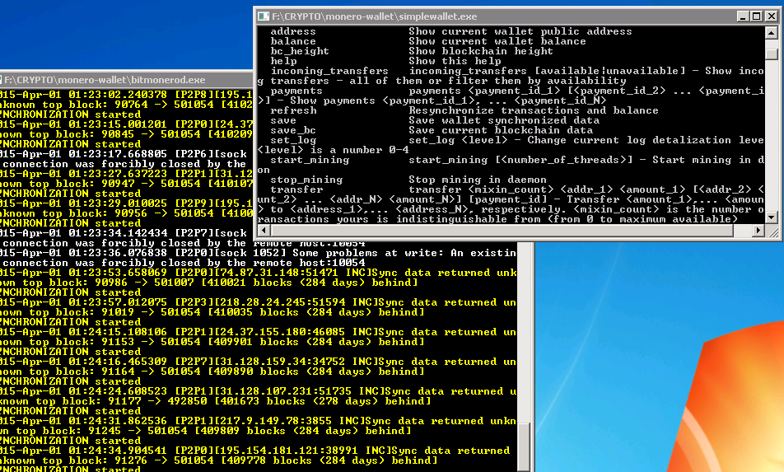Click 'bc_height' command text
This screenshot has height=472, width=784.
[x=300, y=51]
